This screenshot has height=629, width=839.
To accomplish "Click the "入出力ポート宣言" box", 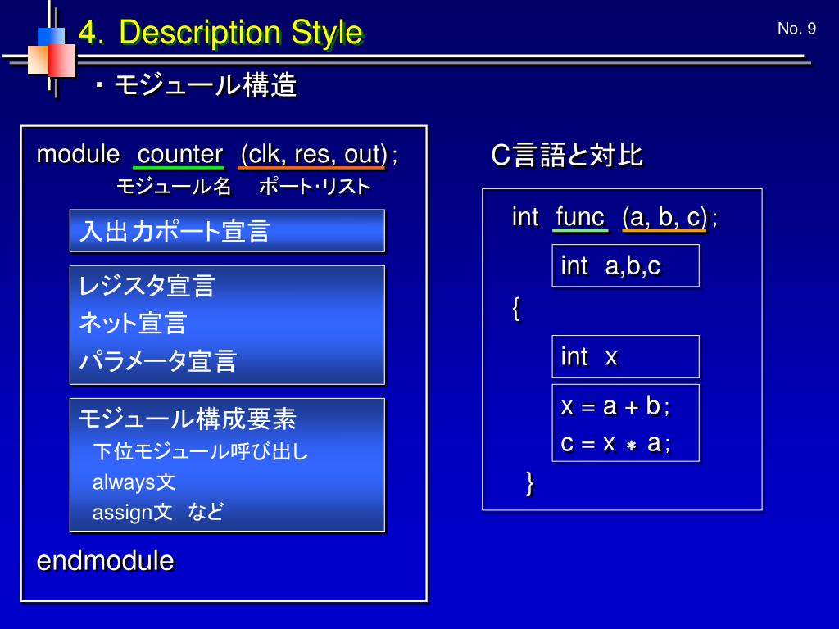I will 227,231.
